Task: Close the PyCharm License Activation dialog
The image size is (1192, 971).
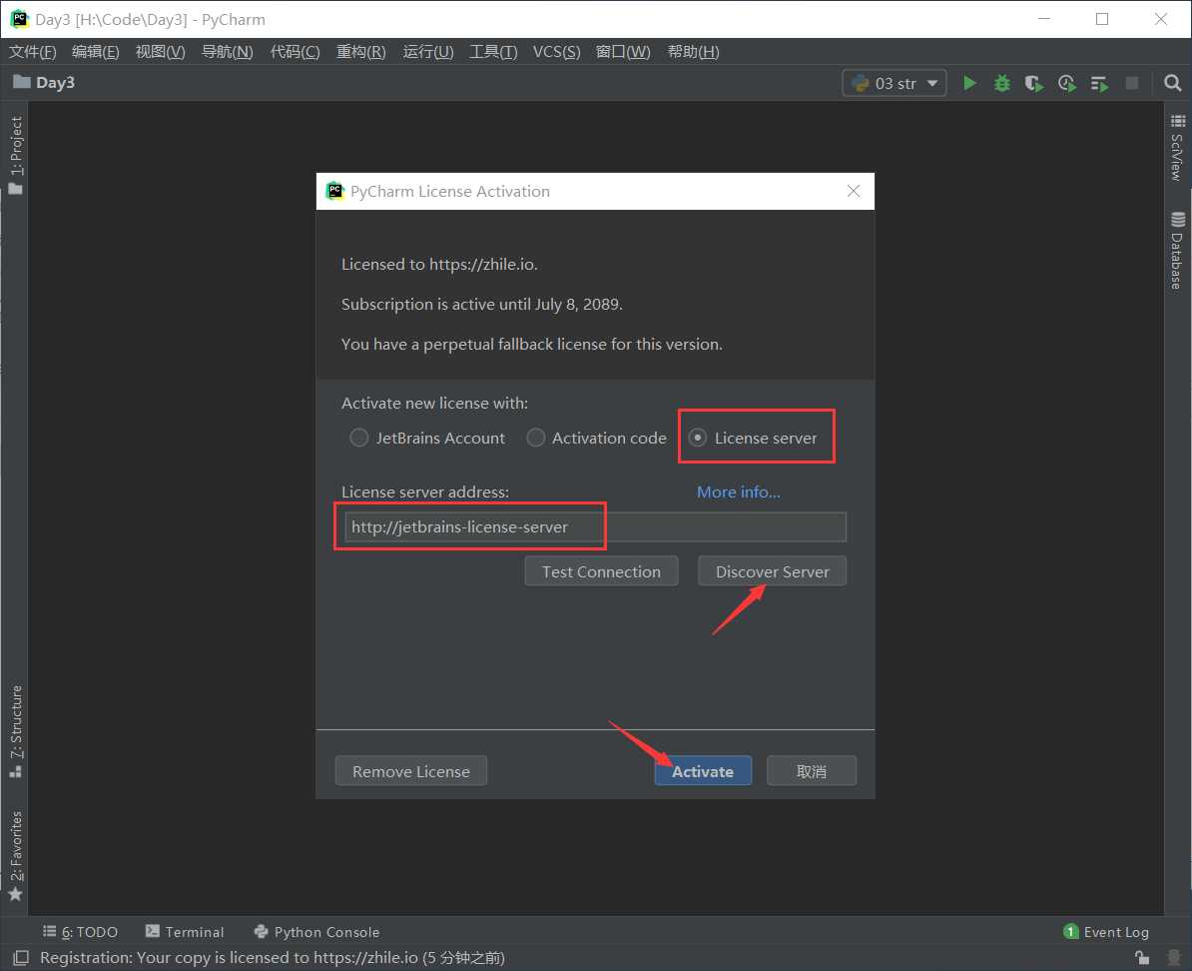Action: click(853, 191)
